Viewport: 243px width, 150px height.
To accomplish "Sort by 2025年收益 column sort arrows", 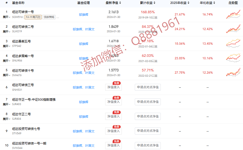I will (188, 3).
